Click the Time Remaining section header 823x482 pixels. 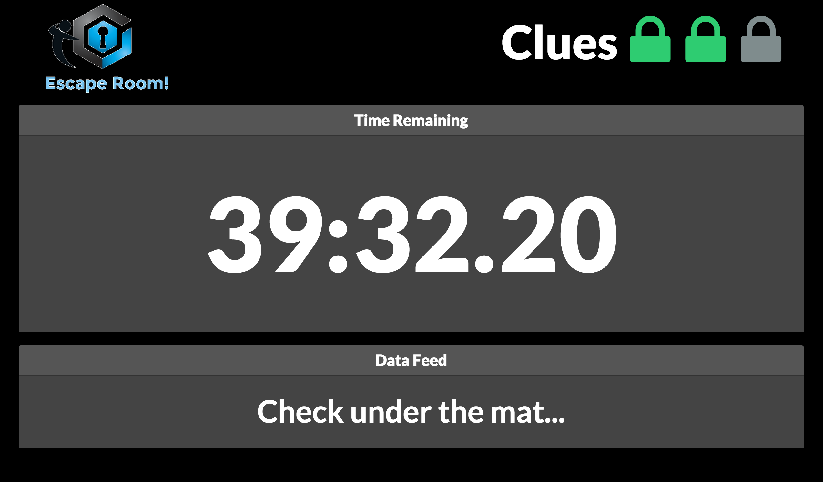tap(411, 121)
